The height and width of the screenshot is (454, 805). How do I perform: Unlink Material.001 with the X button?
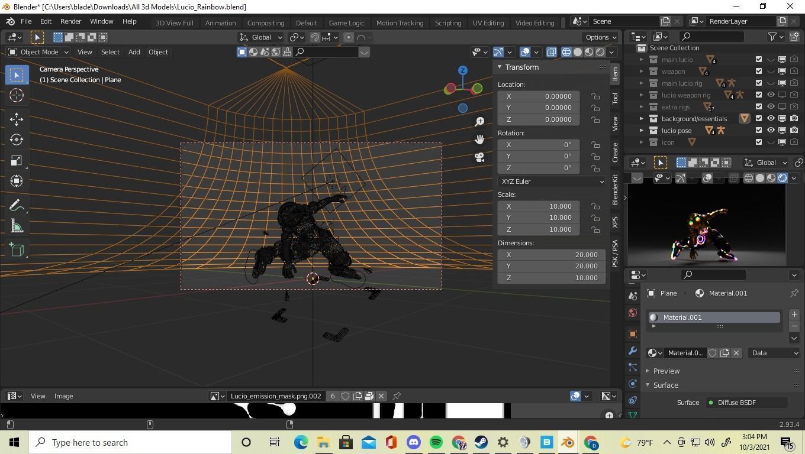736,353
